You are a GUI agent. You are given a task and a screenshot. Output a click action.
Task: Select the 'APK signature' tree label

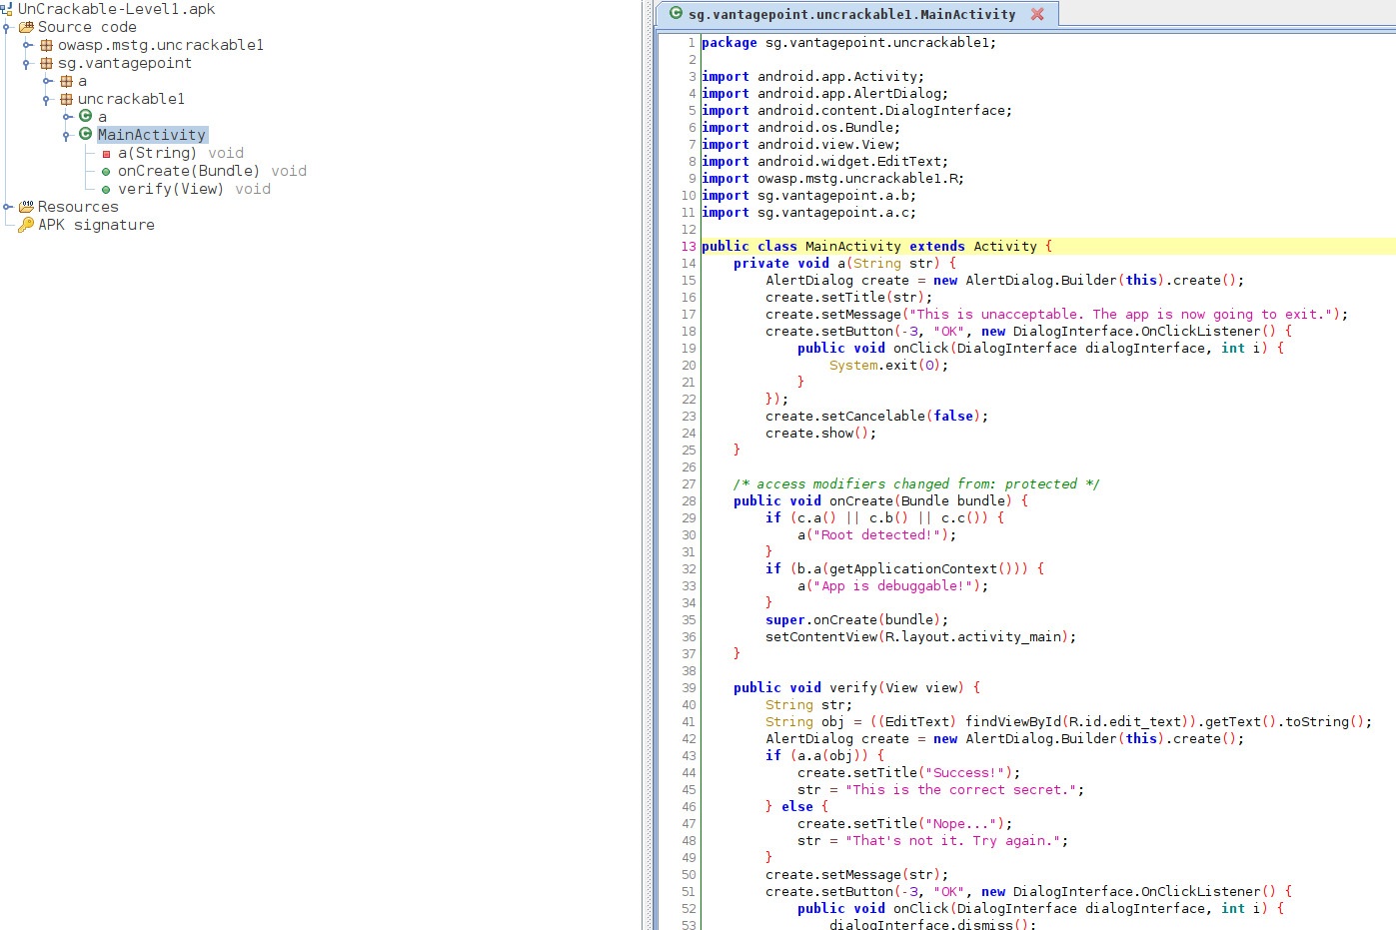[96, 225]
